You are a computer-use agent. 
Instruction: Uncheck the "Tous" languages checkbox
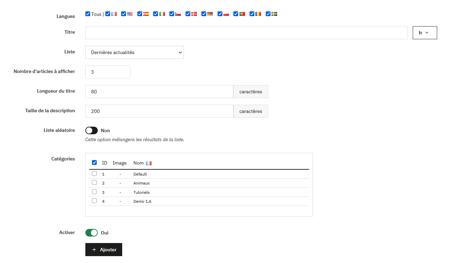click(88, 14)
